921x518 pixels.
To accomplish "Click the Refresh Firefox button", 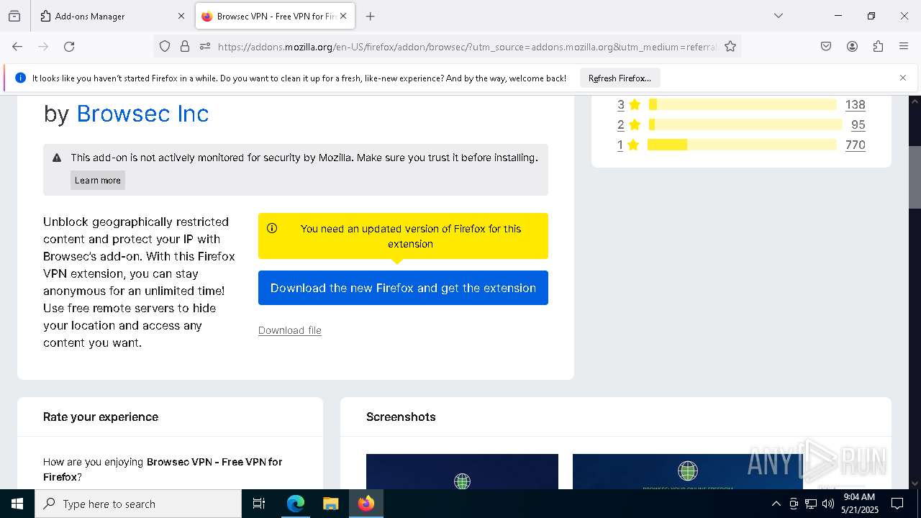I will 620,78.
